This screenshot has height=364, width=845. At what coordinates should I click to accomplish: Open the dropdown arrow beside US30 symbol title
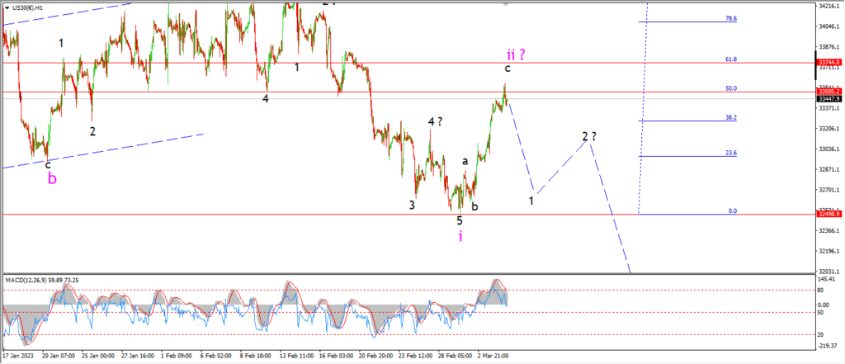pyautogui.click(x=7, y=8)
